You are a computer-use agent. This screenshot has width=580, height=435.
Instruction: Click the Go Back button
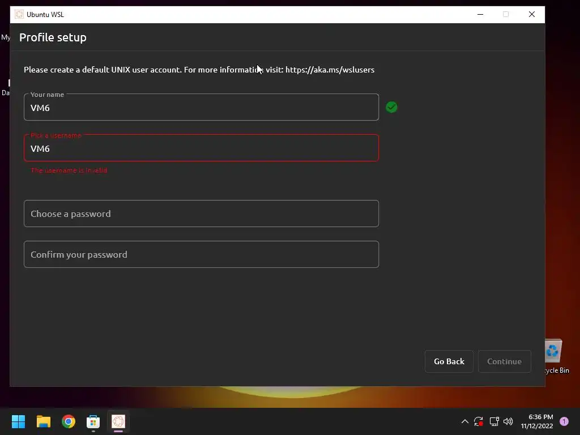449,361
